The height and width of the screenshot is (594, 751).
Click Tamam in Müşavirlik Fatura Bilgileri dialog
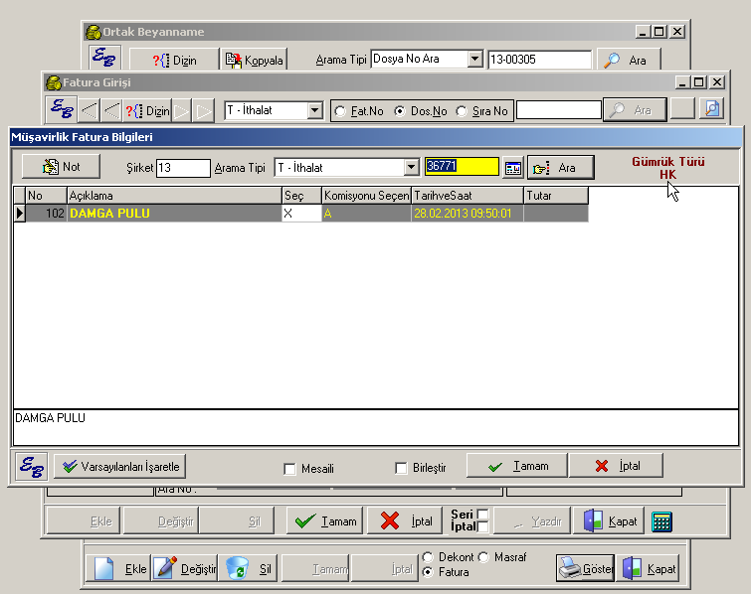(x=515, y=466)
